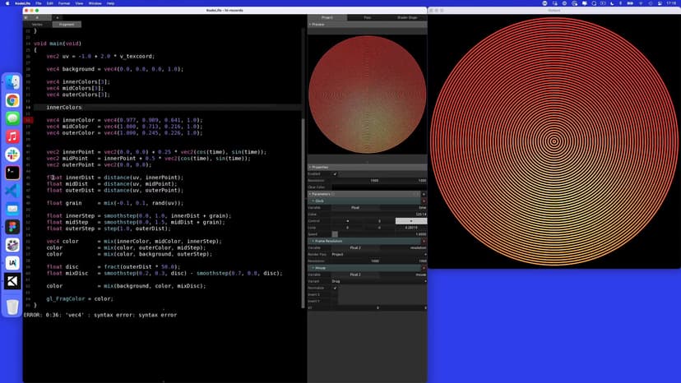Toggle the Enabled checkbox in Properties

[x=335, y=173]
